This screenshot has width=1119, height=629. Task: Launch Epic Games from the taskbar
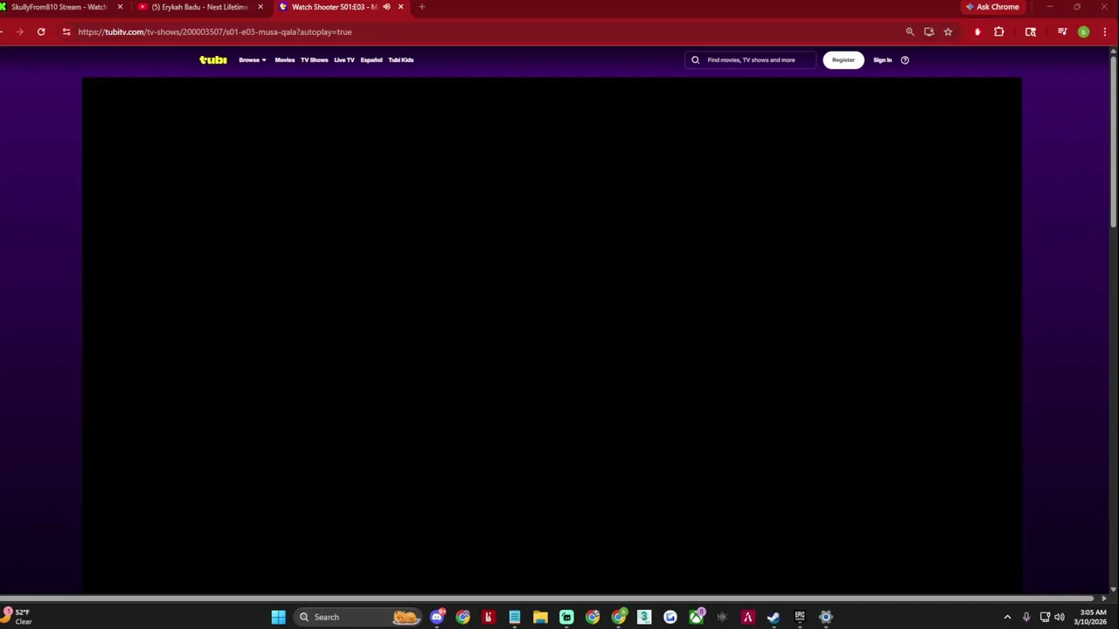[800, 618]
